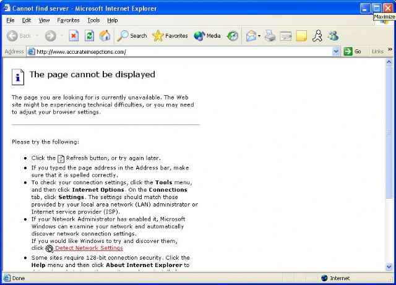Expand the Mail button dropdown arrow

click(x=259, y=36)
